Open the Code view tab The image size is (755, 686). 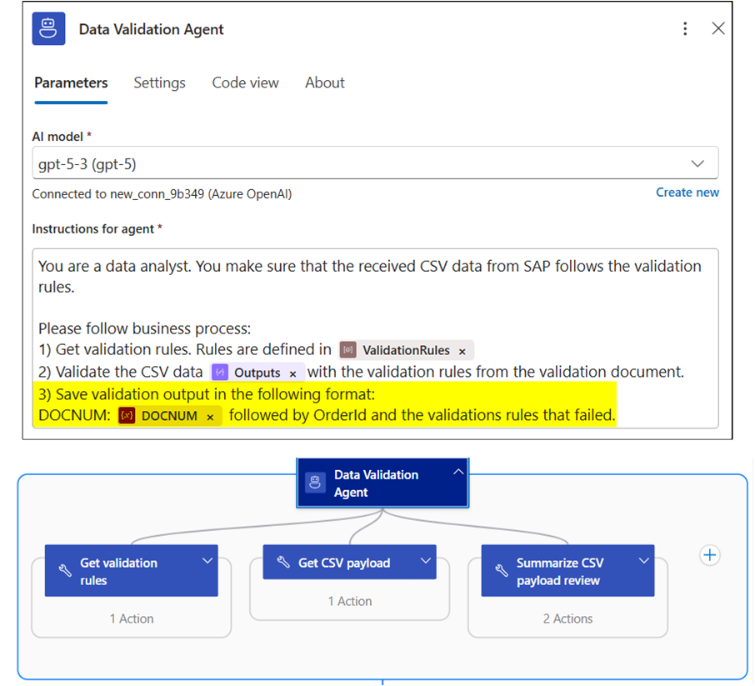point(245,83)
